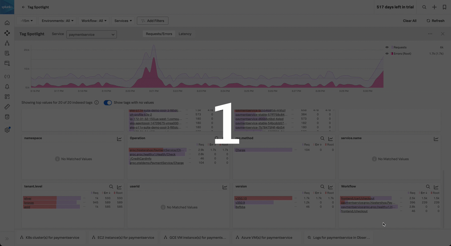The width and height of the screenshot is (451, 246).
Task: Open chart view for rpc.method tag
Action: 330,139
